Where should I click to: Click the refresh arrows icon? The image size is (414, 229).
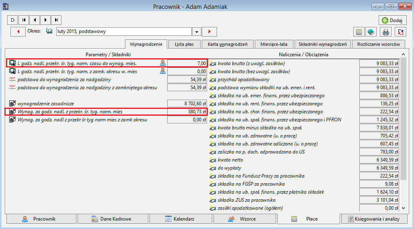point(400,32)
